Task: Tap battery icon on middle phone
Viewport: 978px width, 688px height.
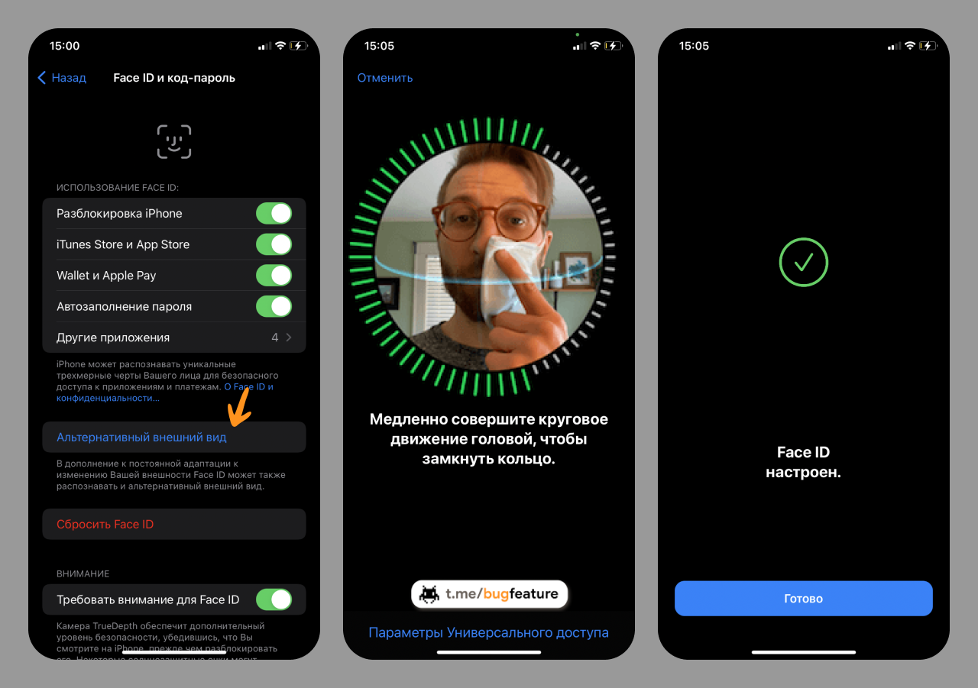Action: [614, 46]
